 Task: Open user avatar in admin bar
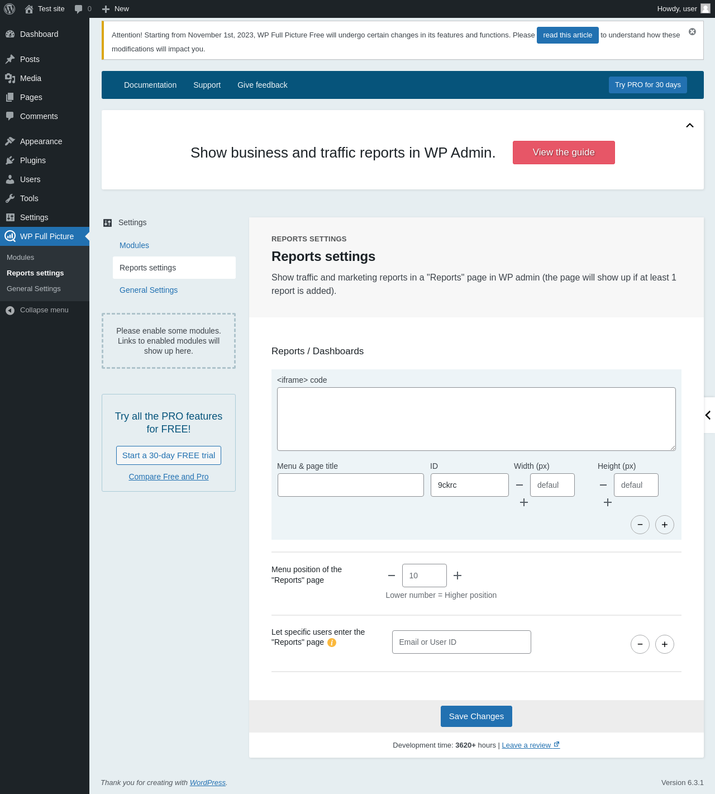706,8
